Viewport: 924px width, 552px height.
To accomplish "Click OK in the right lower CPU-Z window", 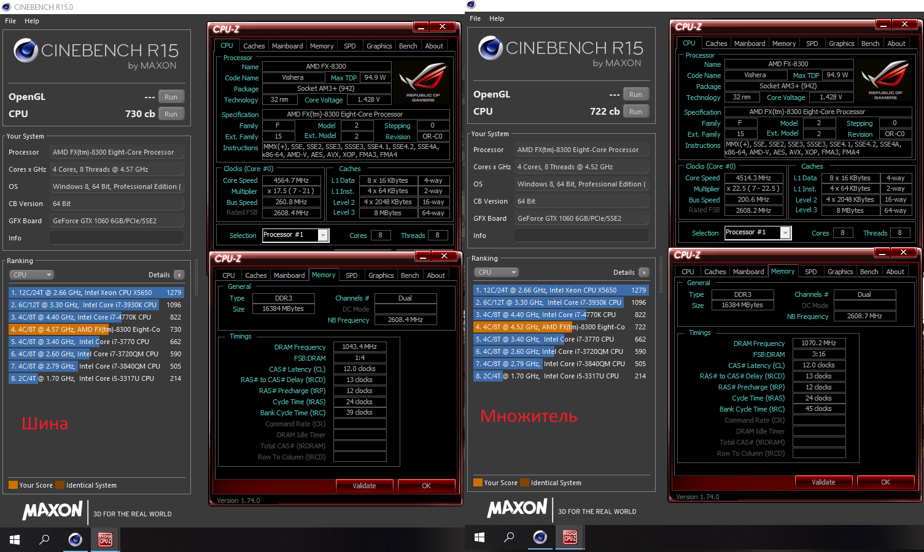I will coord(886,482).
